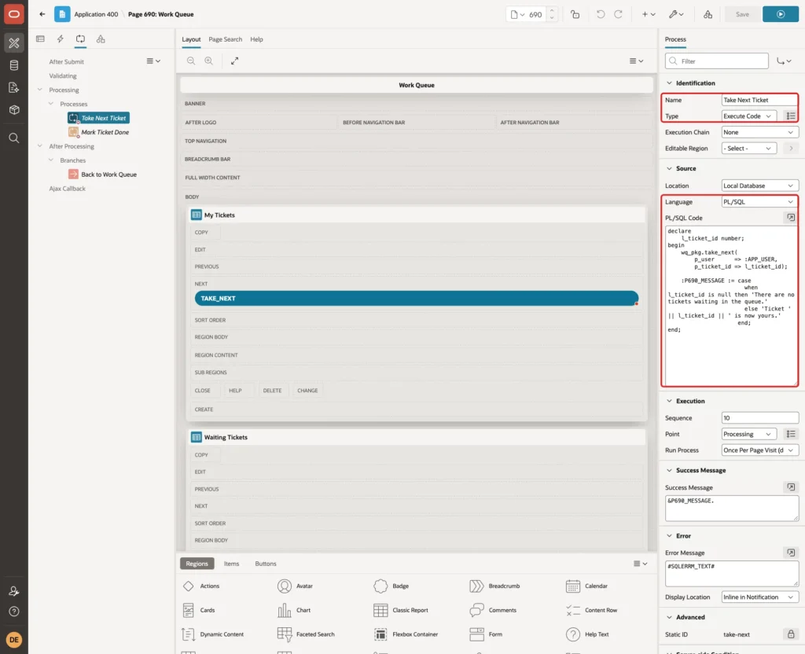The image size is (805, 654).
Task: Open the DE user account avatar
Action: pyautogui.click(x=14, y=640)
